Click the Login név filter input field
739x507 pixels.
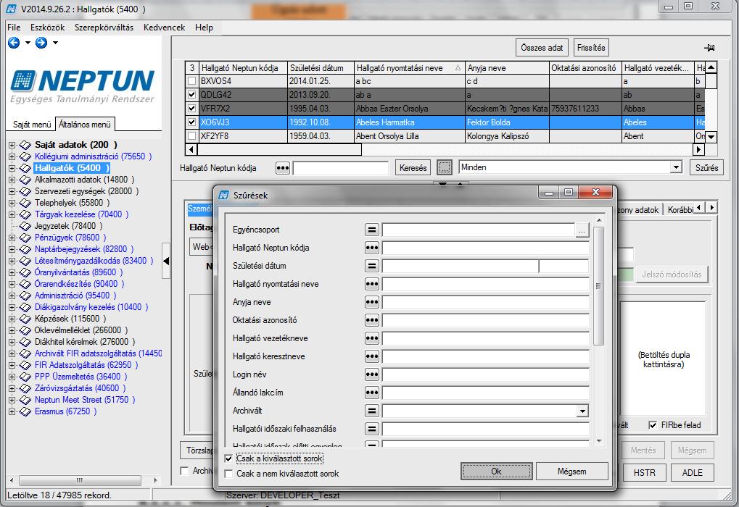[x=485, y=374]
